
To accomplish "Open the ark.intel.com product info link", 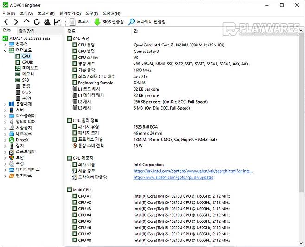I will 193,171.
